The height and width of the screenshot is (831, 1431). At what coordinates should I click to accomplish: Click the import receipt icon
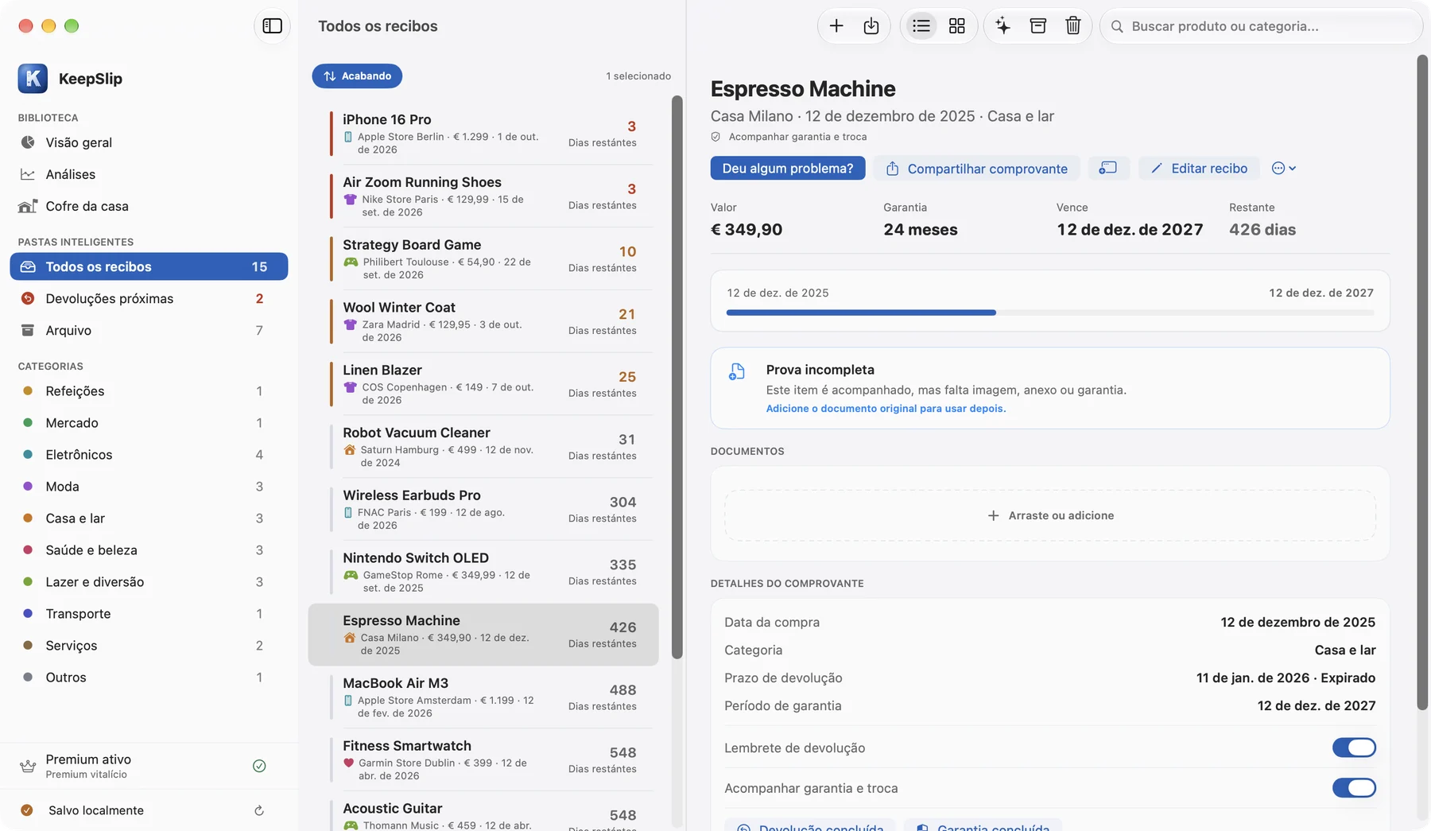[871, 26]
